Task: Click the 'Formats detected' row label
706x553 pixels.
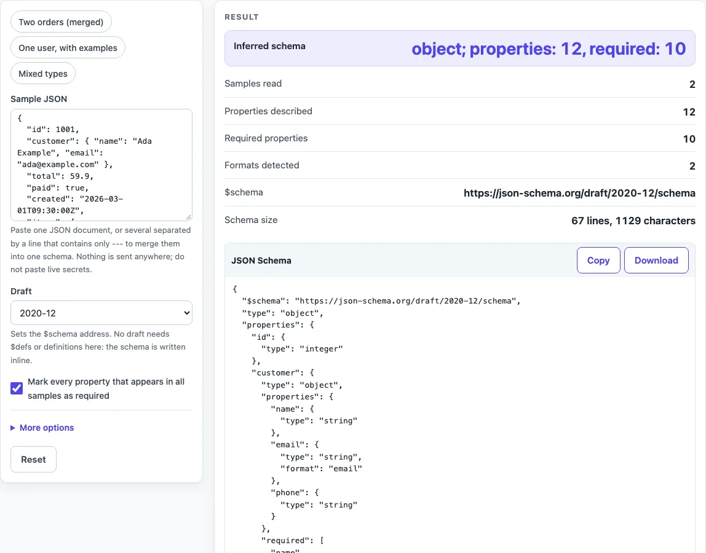Action: [261, 165]
